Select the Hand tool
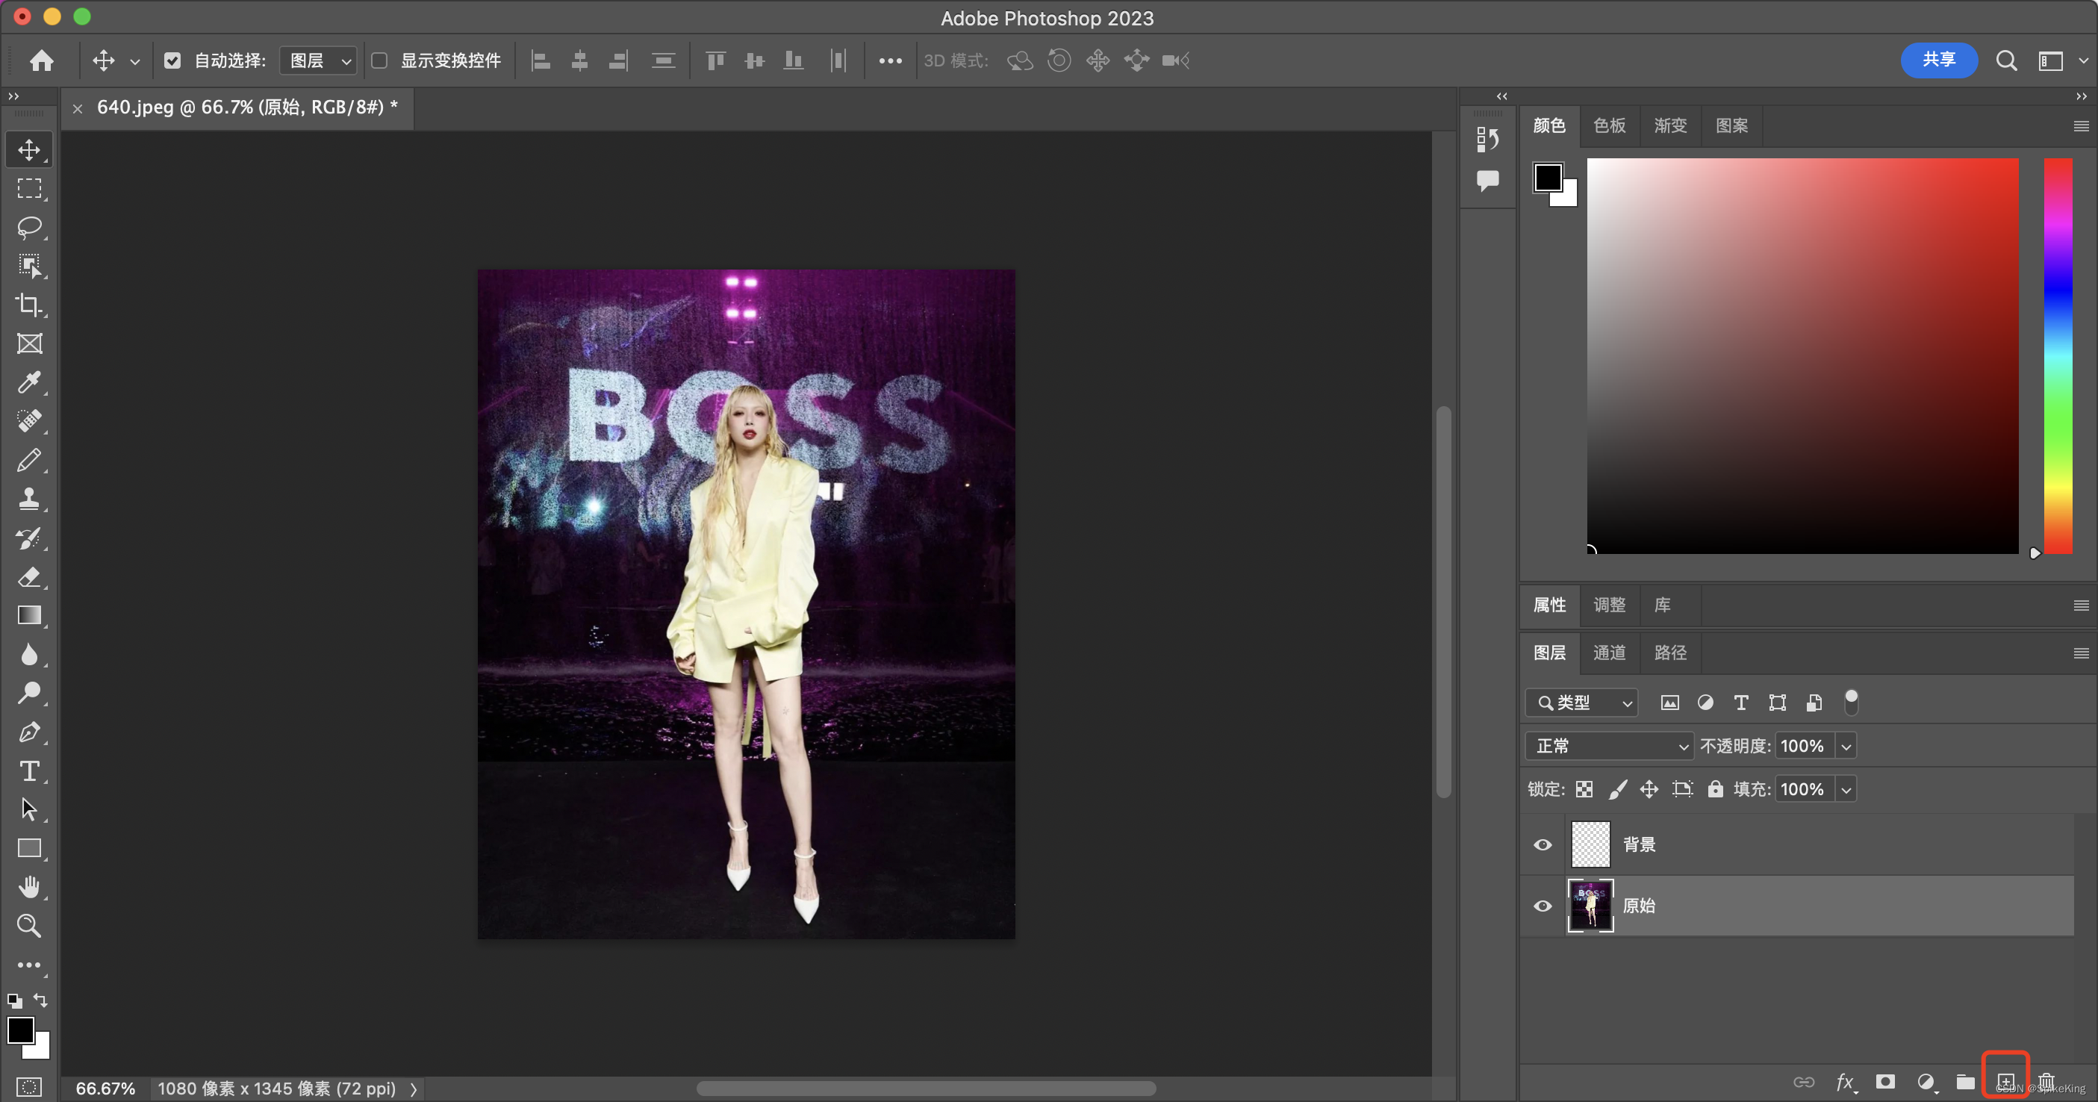The image size is (2098, 1102). 29,887
